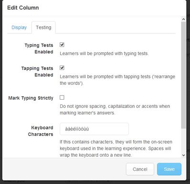The image size is (190, 184).
Task: Uncheck the Tapping Tests Enabled checkbox
Action: 62,68
